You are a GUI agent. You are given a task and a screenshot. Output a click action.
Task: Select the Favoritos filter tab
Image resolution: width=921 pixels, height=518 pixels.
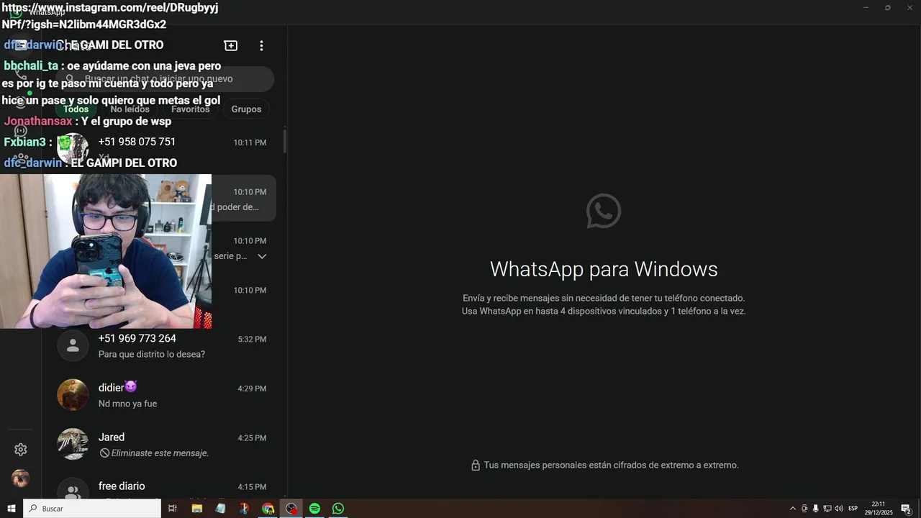[x=191, y=109]
